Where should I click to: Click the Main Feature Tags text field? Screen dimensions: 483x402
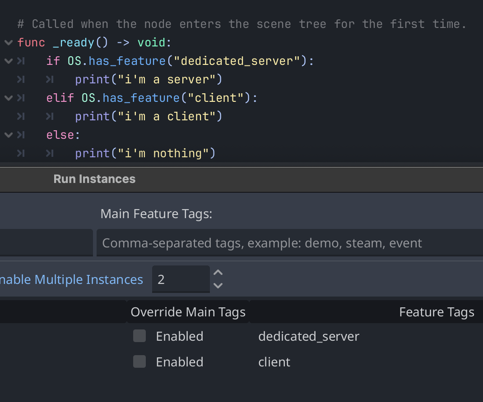click(x=289, y=243)
